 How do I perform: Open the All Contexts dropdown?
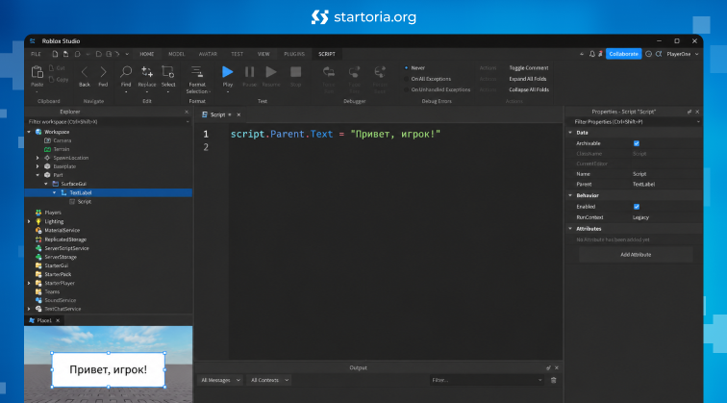click(269, 380)
